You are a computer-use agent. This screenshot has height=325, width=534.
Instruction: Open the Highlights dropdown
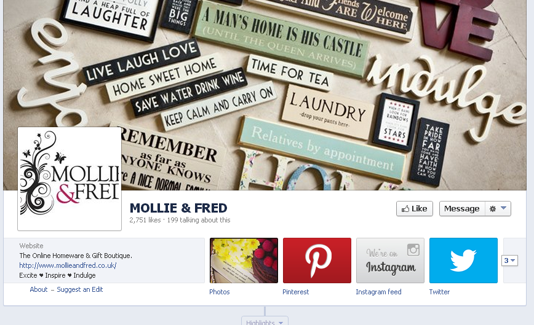(x=265, y=321)
